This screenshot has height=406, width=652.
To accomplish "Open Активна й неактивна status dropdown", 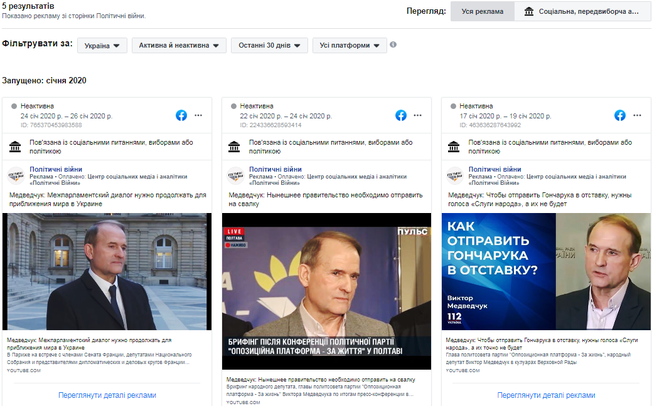I will (179, 46).
